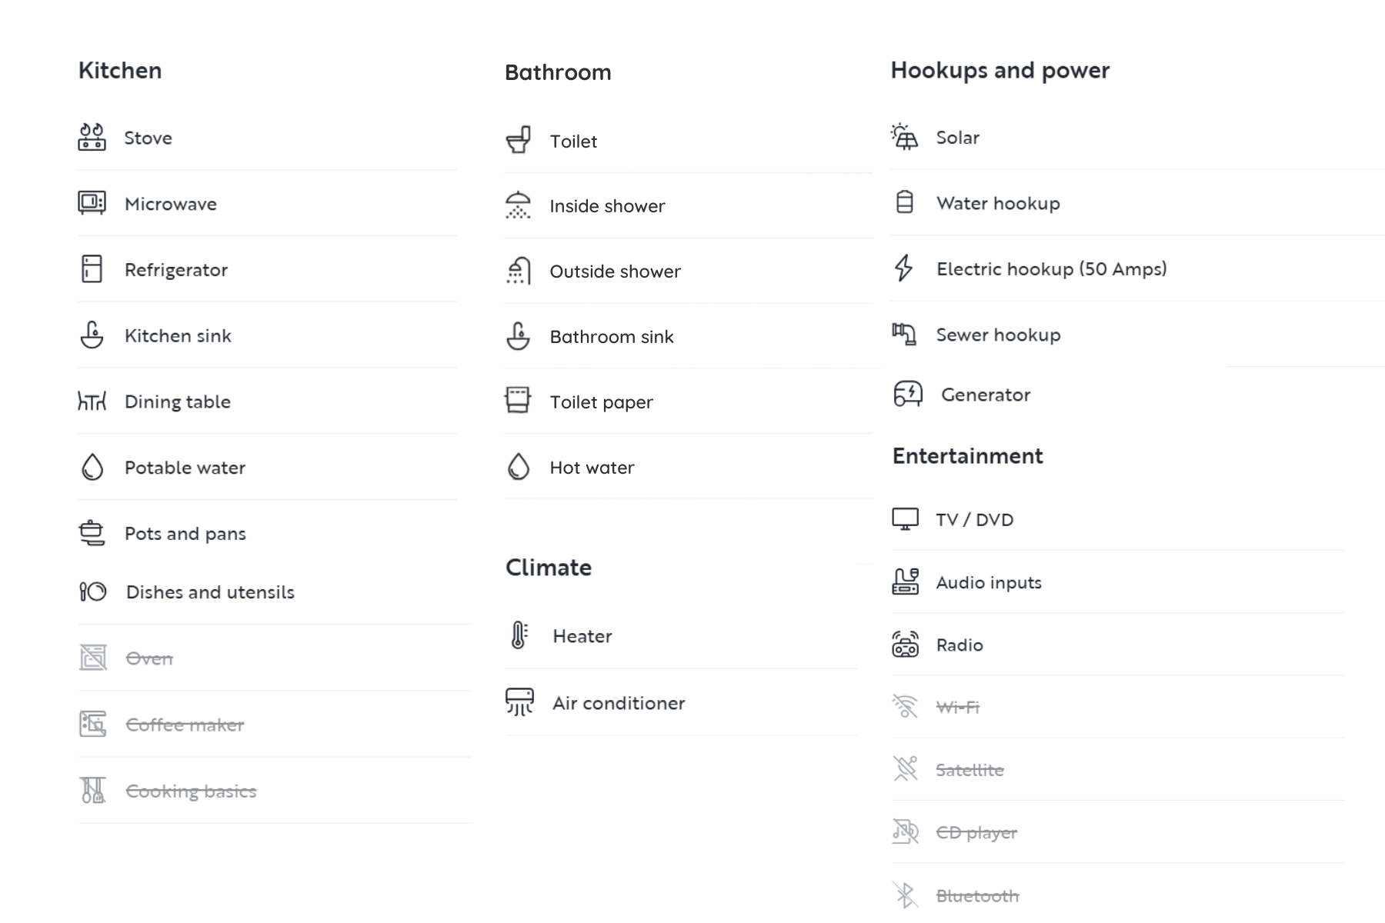Click the Sewer hookup label

998,335
